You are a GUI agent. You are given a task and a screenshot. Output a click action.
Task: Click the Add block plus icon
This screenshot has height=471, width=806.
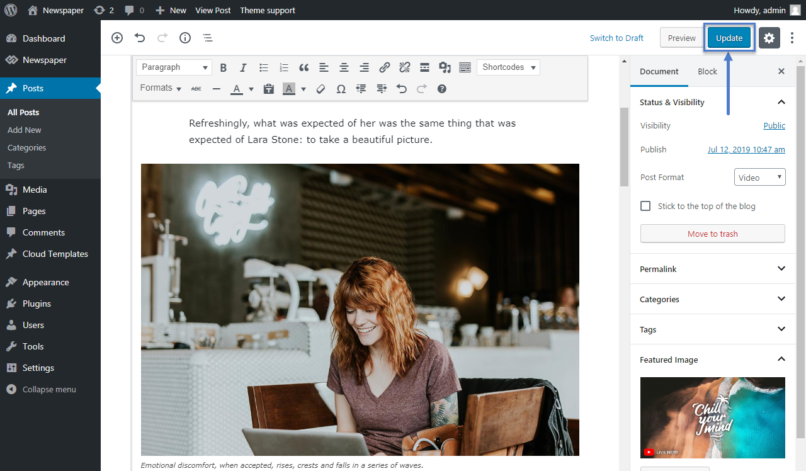[x=117, y=38]
